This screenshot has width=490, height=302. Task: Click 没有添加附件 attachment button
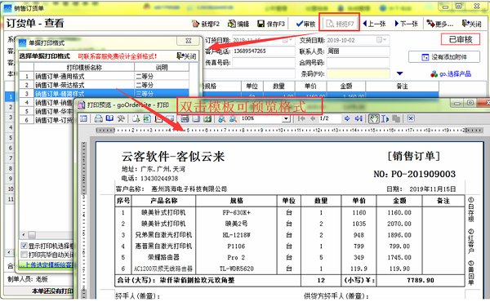(444, 57)
